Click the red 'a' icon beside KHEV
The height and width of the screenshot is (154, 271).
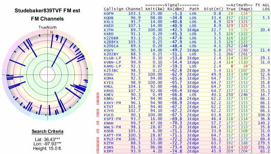pyautogui.click(x=98, y=95)
